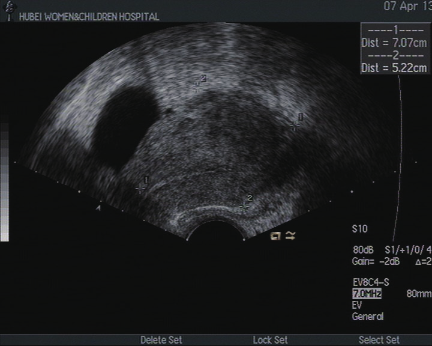Click the double-arrow icon below the scan

tap(290, 236)
